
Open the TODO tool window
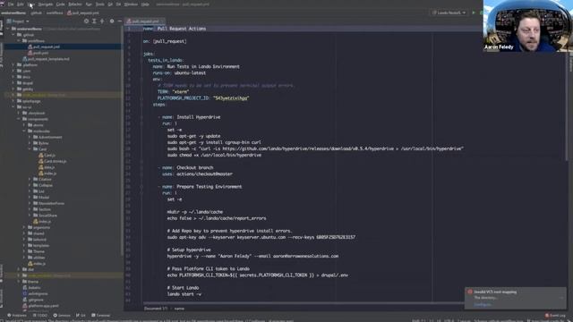click(40, 315)
